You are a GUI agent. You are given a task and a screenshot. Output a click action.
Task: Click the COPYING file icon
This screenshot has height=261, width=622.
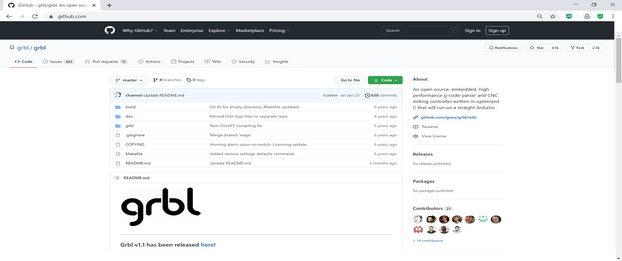click(x=118, y=145)
